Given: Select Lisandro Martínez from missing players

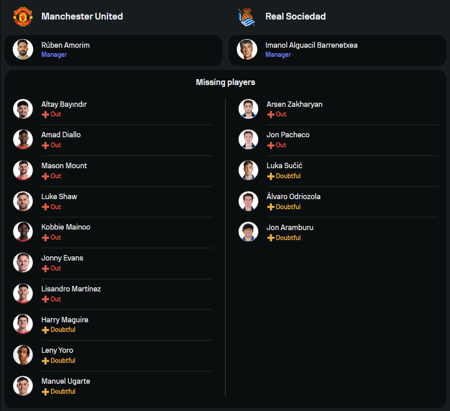Looking at the screenshot, I should [x=71, y=289].
